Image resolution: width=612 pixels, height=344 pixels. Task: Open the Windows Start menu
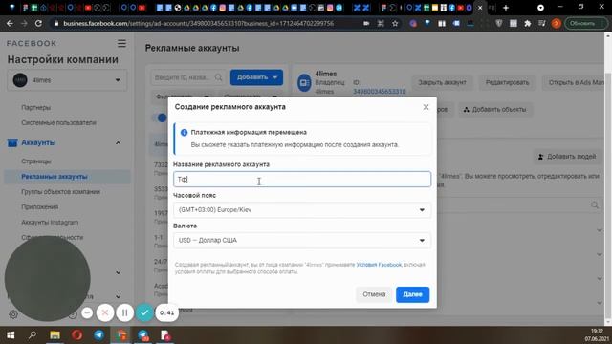pos(11,335)
